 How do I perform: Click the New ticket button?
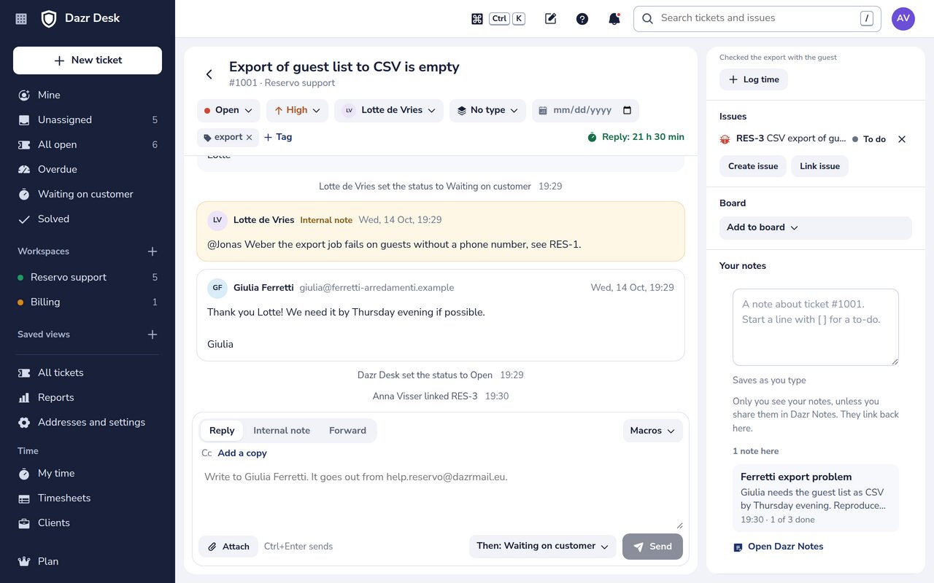tap(88, 60)
